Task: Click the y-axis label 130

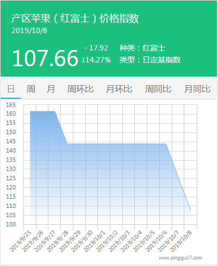Action: (x=11, y=169)
